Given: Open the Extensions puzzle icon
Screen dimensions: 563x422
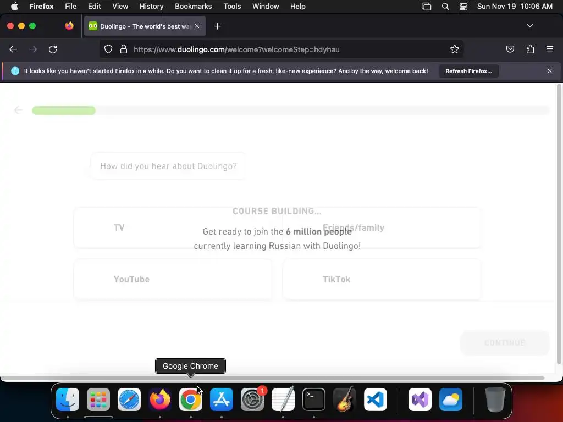Looking at the screenshot, I should [530, 49].
